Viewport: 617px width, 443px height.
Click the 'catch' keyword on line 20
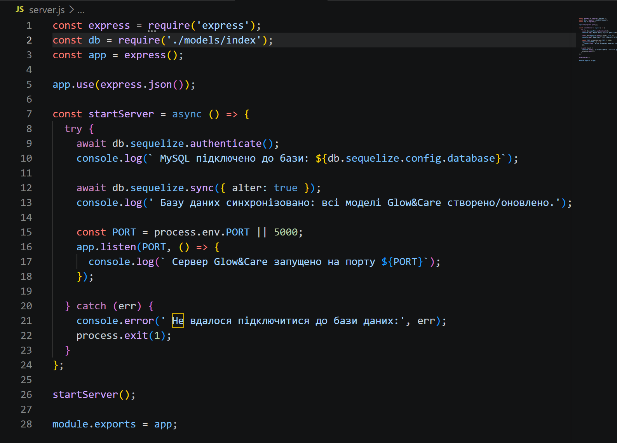tap(91, 306)
